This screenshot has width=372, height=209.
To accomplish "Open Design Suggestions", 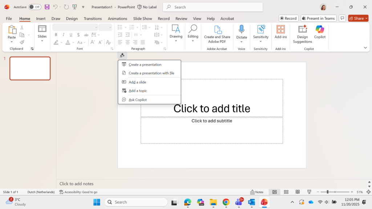I will click(x=302, y=30).
